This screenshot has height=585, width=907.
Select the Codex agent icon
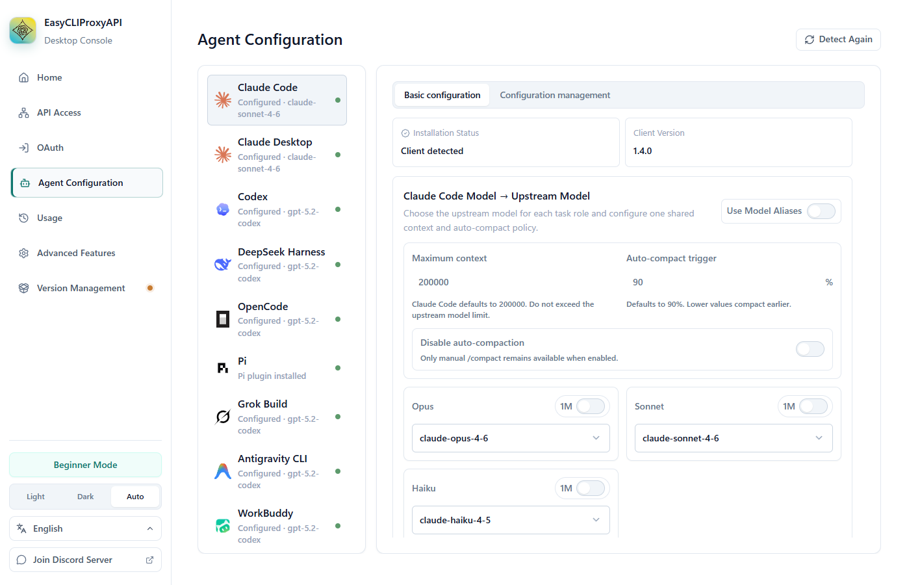tap(223, 209)
